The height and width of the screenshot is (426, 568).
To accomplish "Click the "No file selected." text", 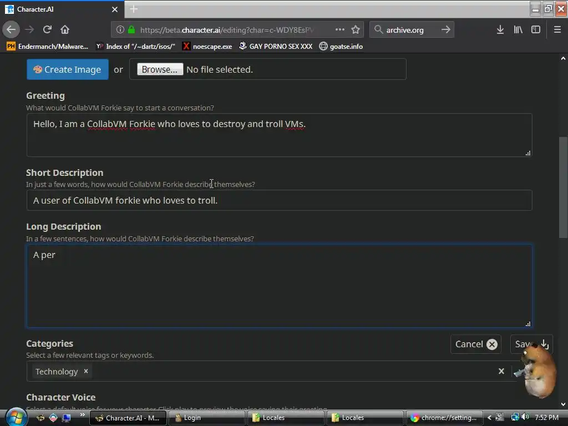I will [220, 69].
